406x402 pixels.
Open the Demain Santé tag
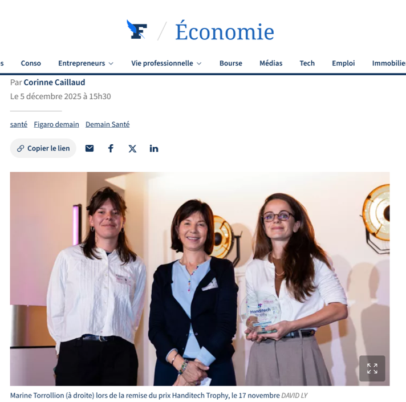pyautogui.click(x=107, y=124)
